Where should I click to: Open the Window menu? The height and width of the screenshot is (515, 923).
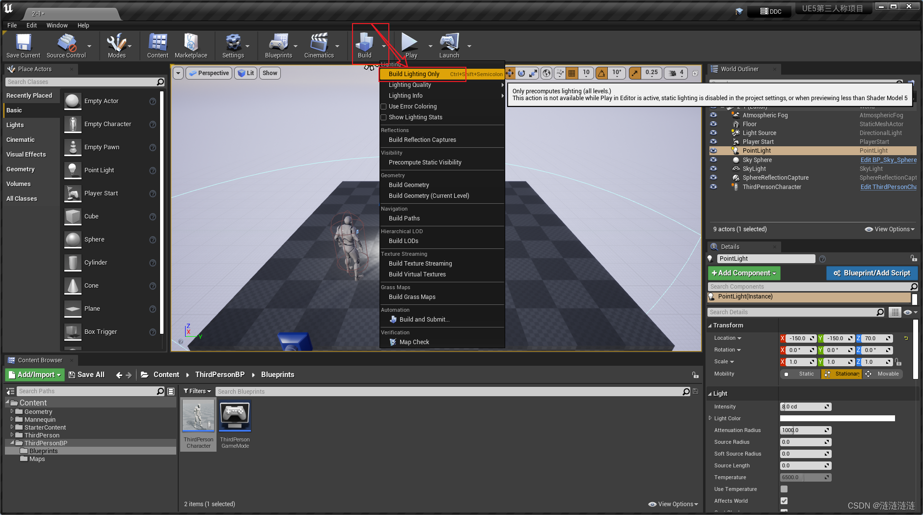click(x=57, y=26)
